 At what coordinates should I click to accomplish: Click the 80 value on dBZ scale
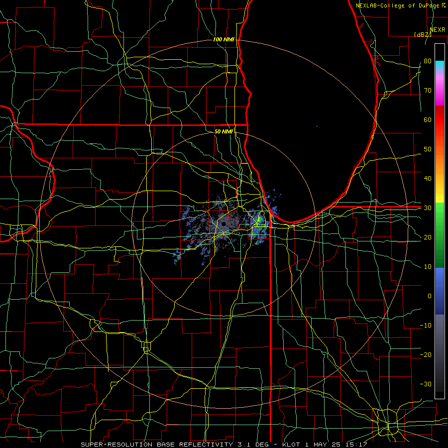(x=428, y=61)
